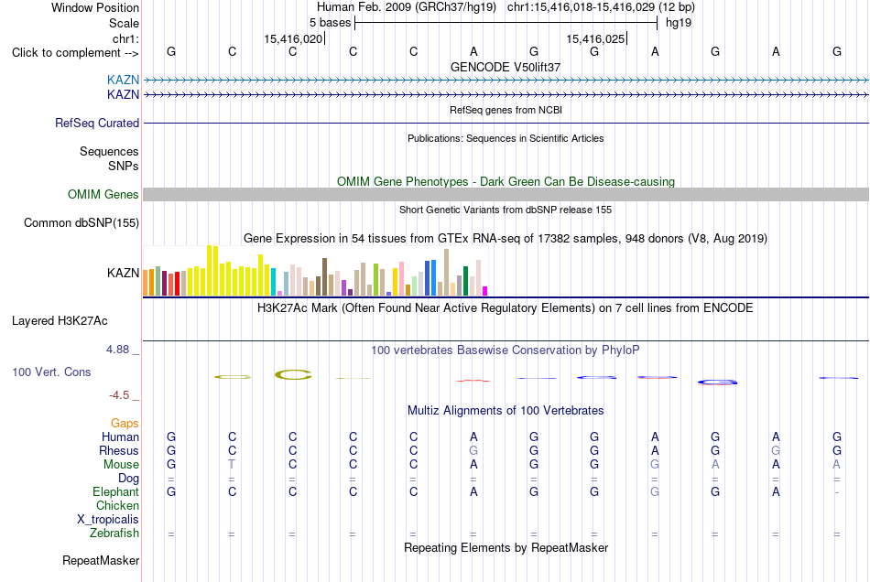Image resolution: width=870 pixels, height=582 pixels.
Task: Select the Human species label
Action: pos(120,436)
